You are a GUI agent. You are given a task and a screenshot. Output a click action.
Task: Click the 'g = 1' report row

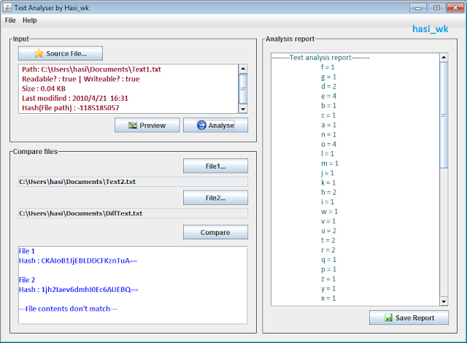tap(328, 77)
